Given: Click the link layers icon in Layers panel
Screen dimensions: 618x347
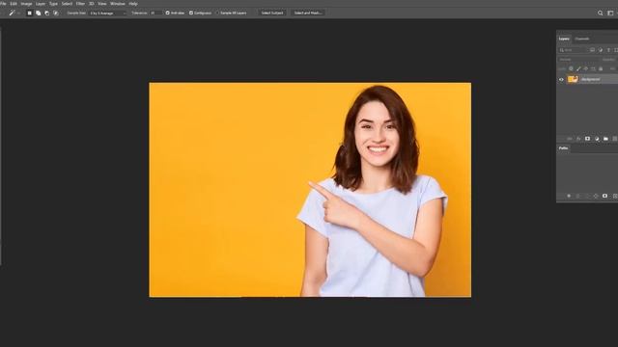Looking at the screenshot, I should coord(569,139).
